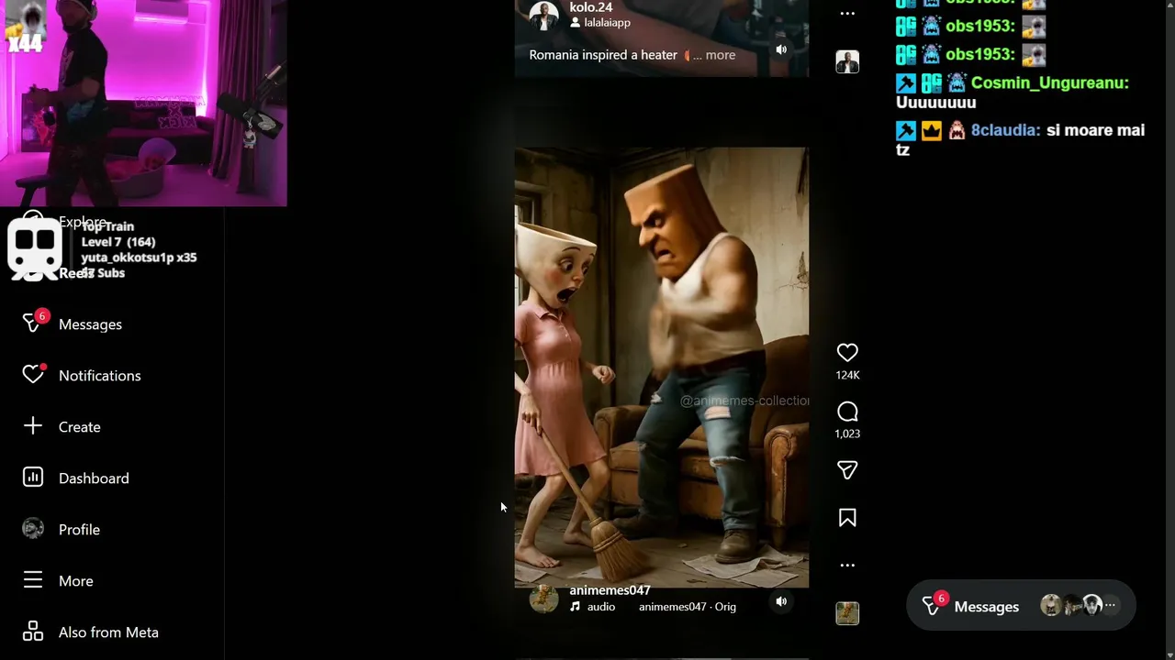Screen dimensions: 1175x660
Task: Click the streamer webcam overlay
Action: 143,103
